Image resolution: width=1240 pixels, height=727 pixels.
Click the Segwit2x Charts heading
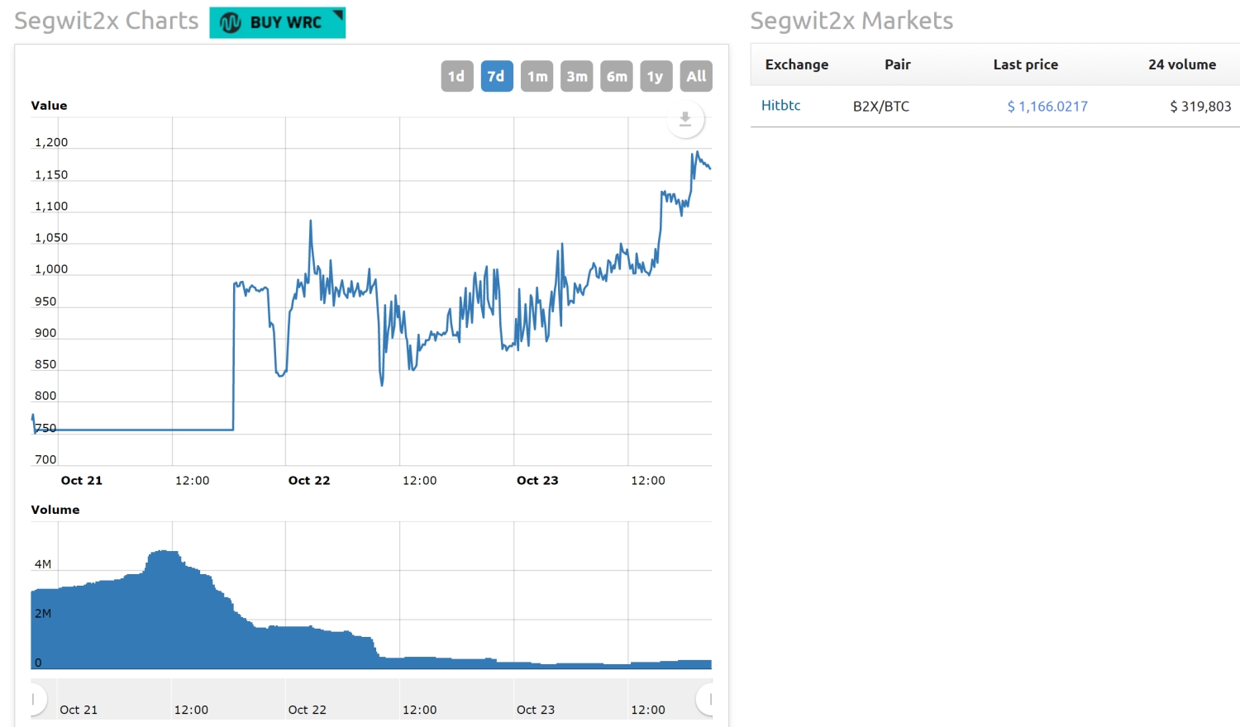pyautogui.click(x=107, y=21)
